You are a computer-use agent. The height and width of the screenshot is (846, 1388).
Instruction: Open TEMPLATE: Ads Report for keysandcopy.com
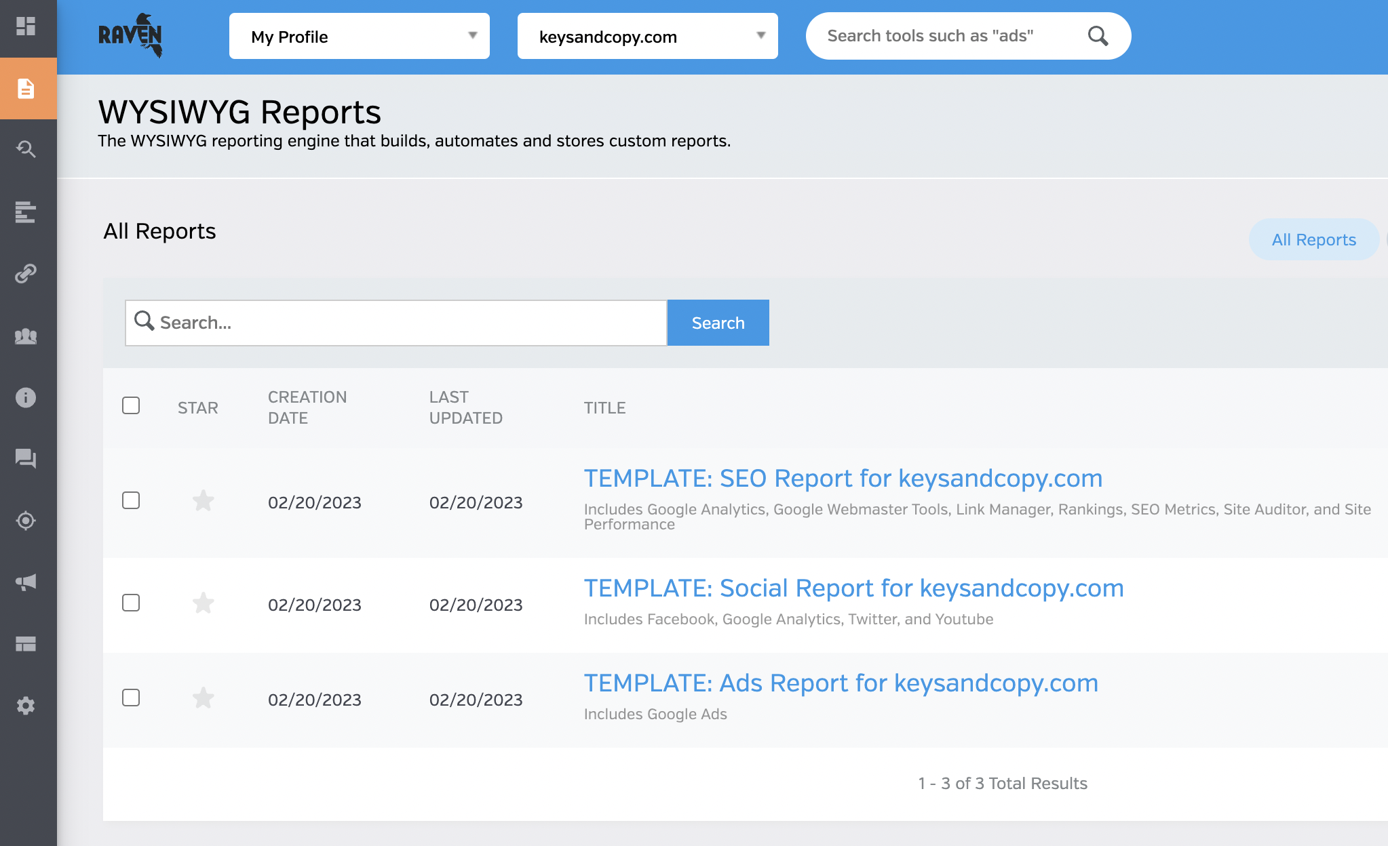[x=841, y=683]
